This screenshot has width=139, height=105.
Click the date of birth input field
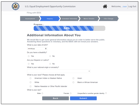pos(37,49)
